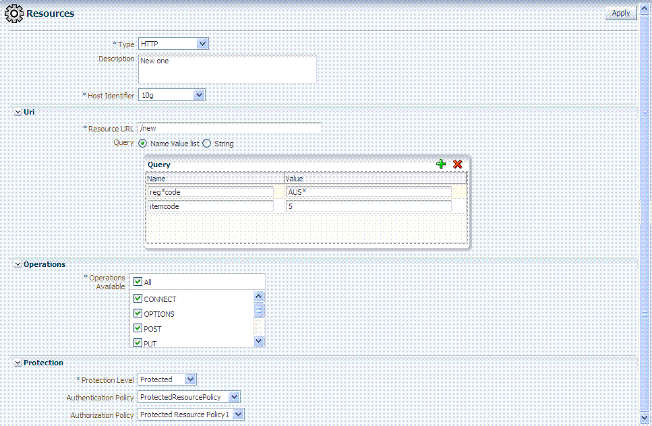This screenshot has height=426, width=652.
Task: Collapse the Uri section
Action: pos(18,112)
